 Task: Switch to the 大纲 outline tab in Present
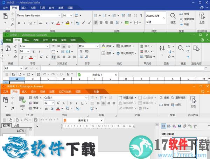[16, 125]
